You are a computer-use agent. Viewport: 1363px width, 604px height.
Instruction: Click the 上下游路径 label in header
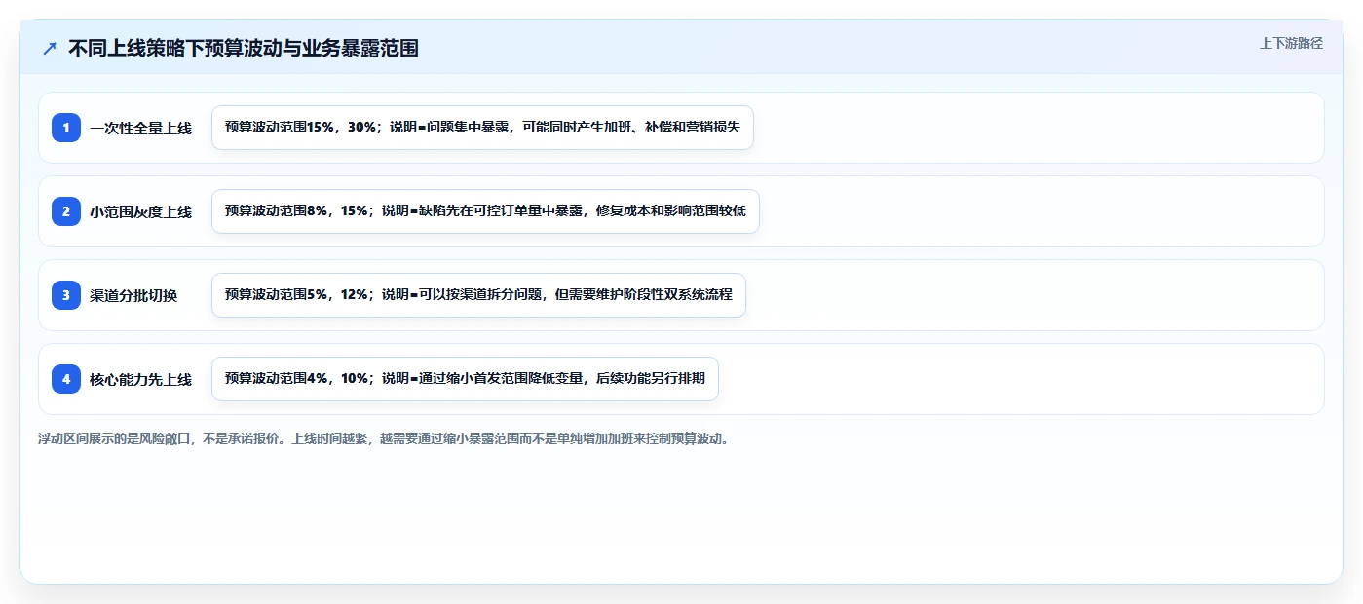1291,43
